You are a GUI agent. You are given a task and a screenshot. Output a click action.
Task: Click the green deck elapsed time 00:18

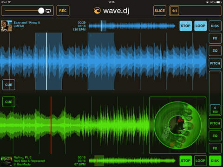point(82,157)
